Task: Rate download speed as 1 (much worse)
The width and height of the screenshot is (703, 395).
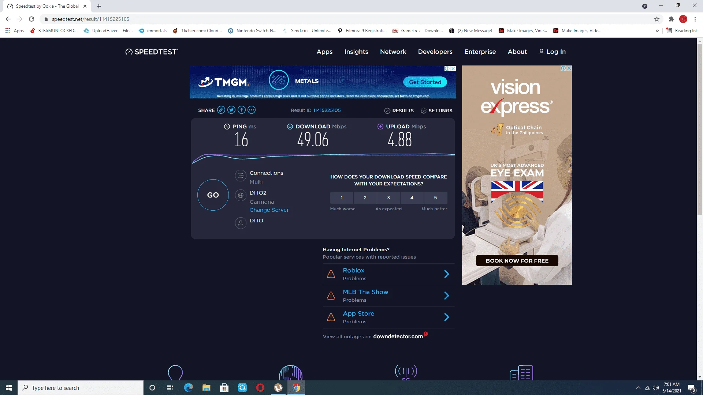Action: [x=342, y=197]
